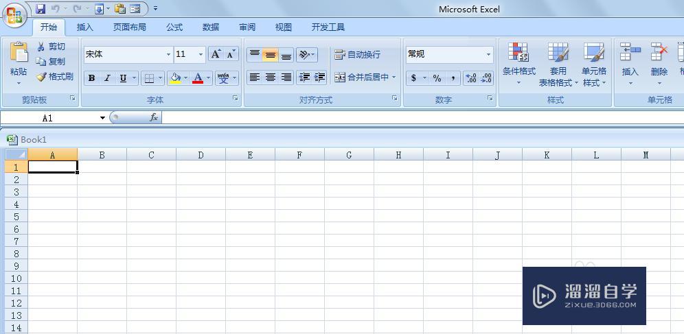This screenshot has width=684, height=334.
Task: Increase font size with the large A icon
Action: 216,54
